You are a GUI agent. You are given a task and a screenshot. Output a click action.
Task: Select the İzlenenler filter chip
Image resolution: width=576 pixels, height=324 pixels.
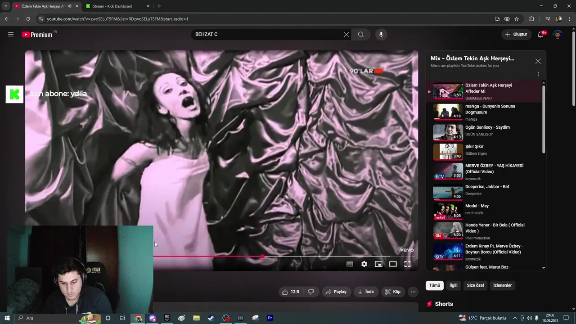(x=502, y=285)
